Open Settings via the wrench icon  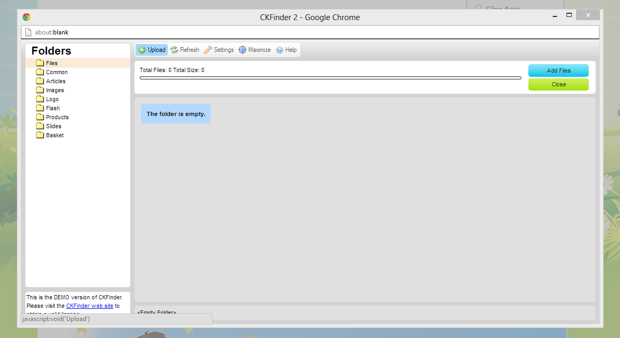point(208,50)
